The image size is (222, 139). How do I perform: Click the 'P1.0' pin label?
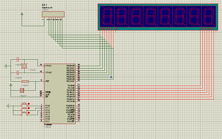(47, 106)
